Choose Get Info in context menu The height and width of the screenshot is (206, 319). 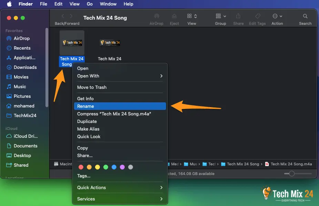coord(120,99)
